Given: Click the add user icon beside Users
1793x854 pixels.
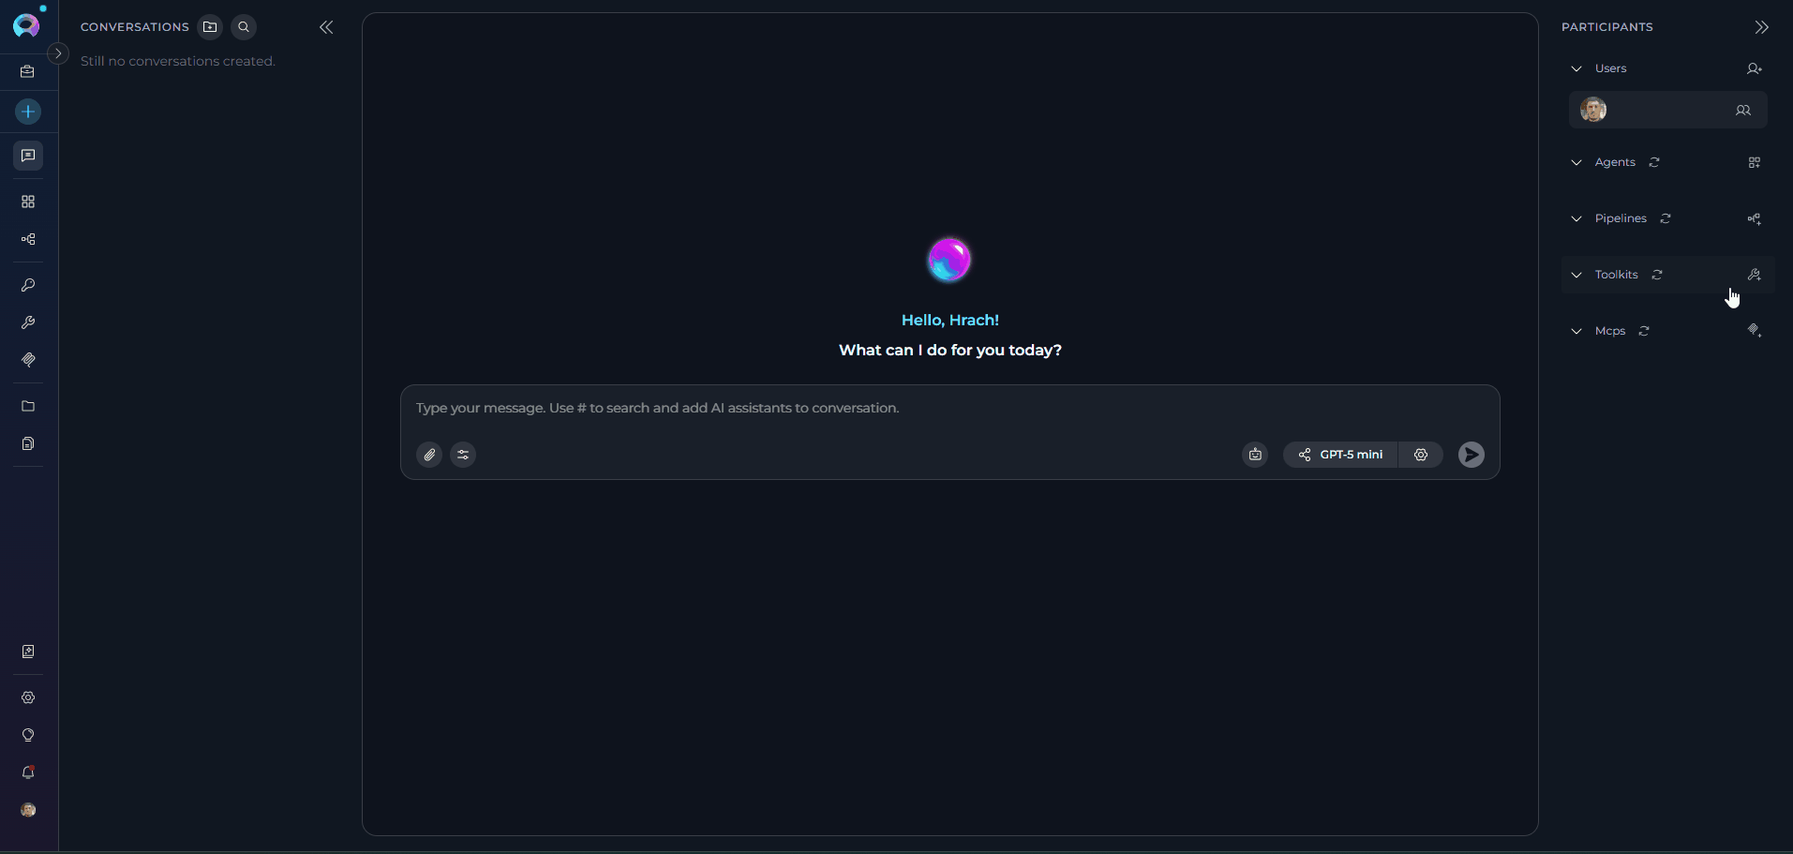Looking at the screenshot, I should point(1754,68).
